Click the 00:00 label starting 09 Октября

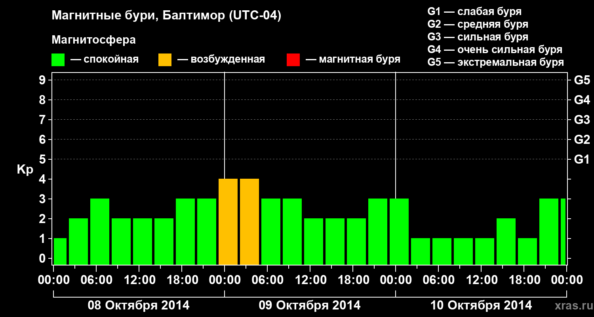coord(225,280)
